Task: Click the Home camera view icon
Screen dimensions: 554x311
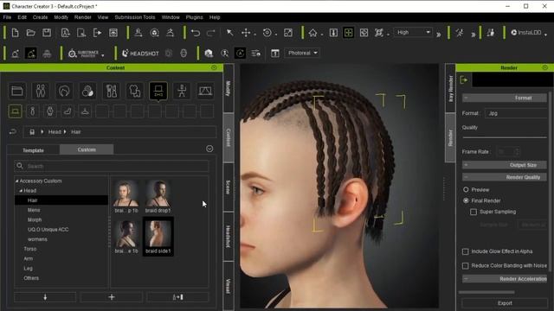Action: click(x=312, y=33)
